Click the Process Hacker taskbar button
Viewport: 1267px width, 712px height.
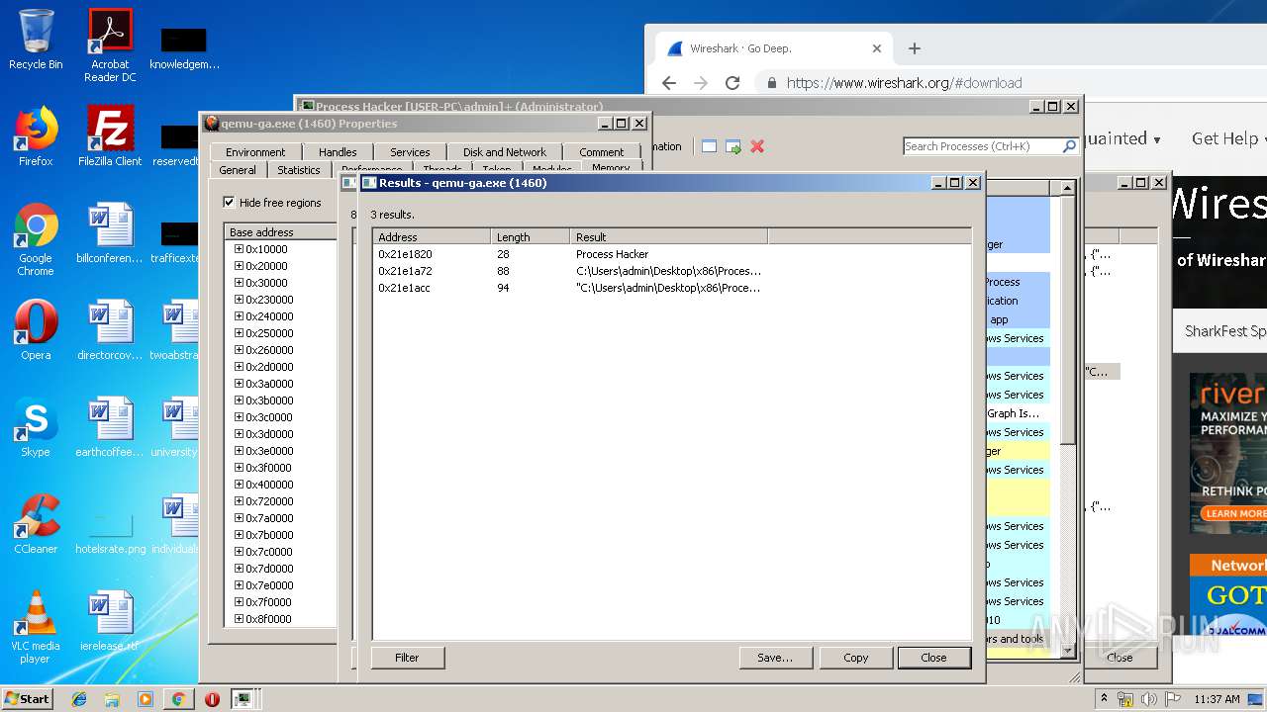coord(243,699)
